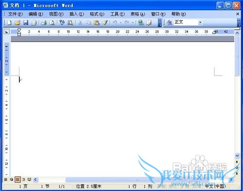
Task: Run spelling and grammar check
Action: (x=62, y=22)
